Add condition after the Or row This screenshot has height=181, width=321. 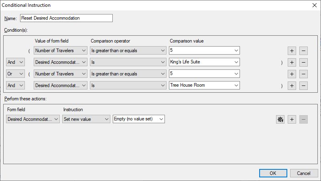click(x=292, y=74)
